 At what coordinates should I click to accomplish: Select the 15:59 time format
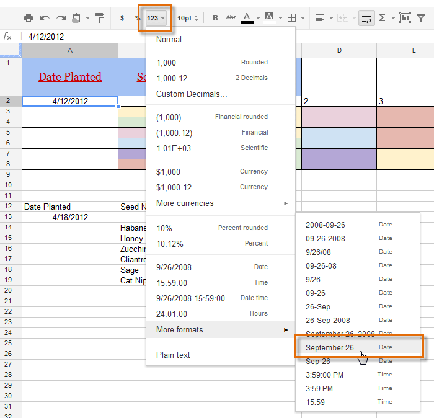coord(358,402)
